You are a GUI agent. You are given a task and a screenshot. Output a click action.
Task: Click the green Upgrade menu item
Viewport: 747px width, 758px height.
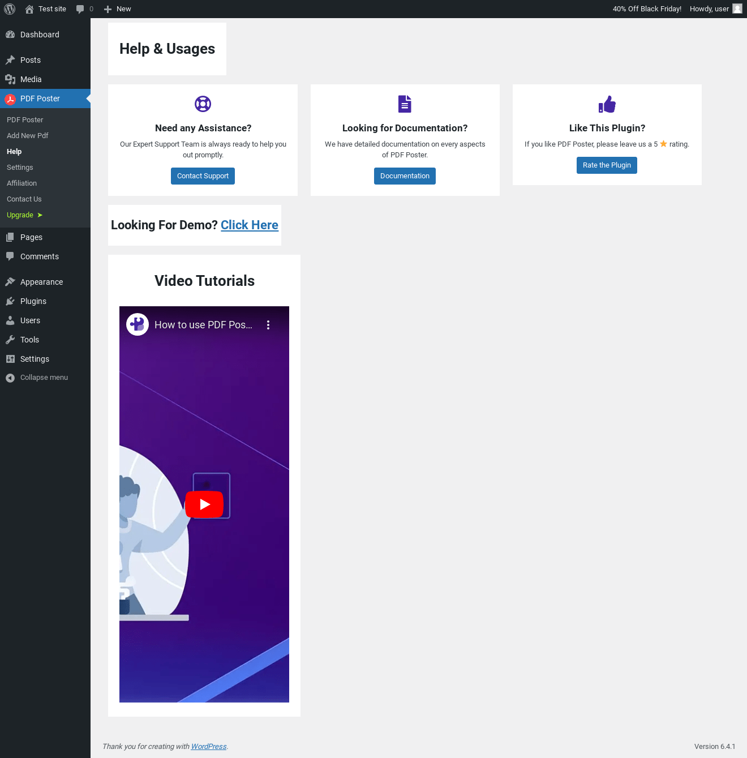point(25,215)
